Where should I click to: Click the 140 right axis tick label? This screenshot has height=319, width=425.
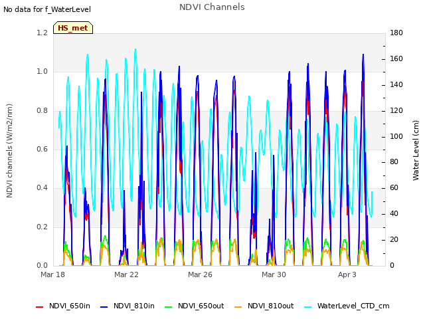396,84
